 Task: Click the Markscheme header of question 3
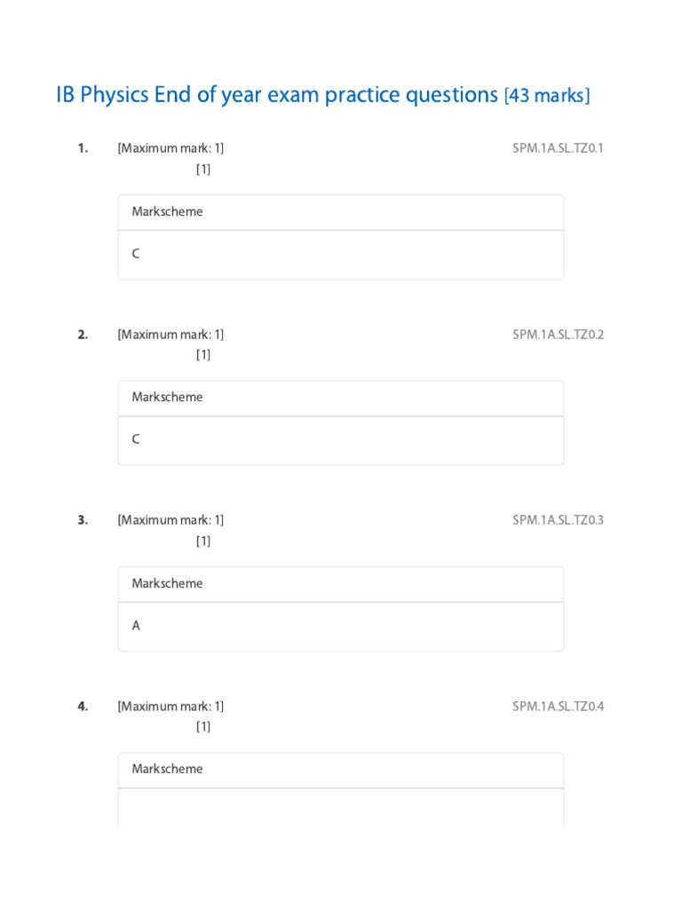pyautogui.click(x=167, y=583)
